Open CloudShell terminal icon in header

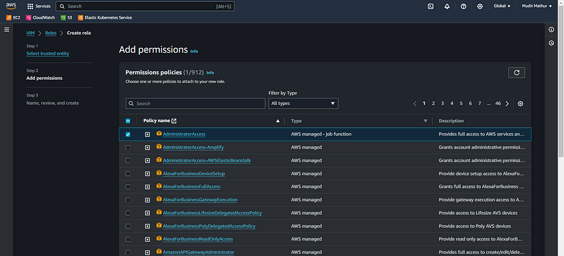430,6
